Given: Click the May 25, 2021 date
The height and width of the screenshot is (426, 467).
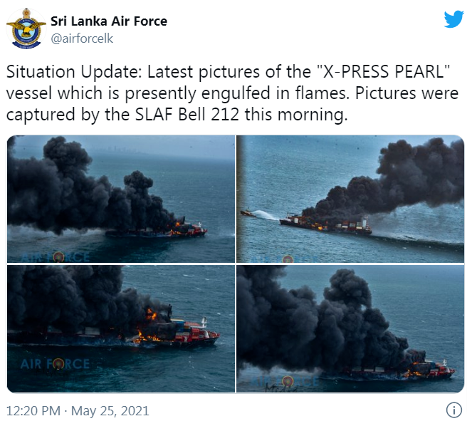Looking at the screenshot, I should pos(110,411).
